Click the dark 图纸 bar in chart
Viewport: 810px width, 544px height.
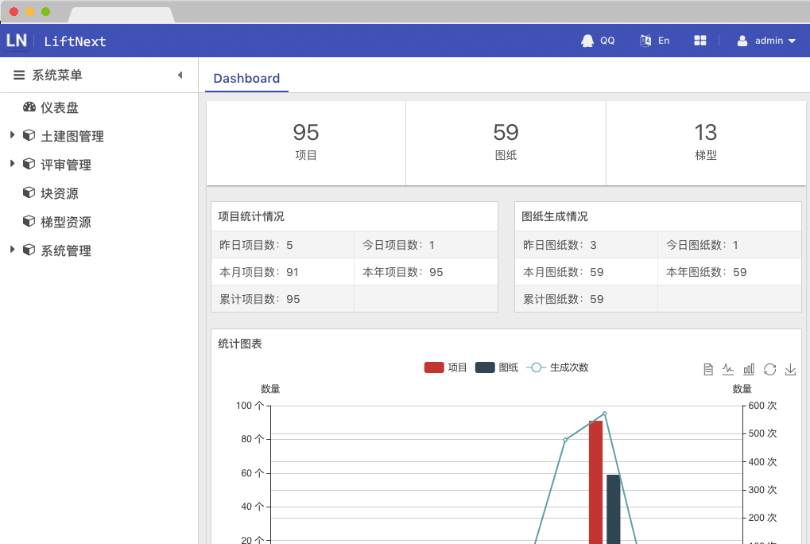(x=613, y=509)
